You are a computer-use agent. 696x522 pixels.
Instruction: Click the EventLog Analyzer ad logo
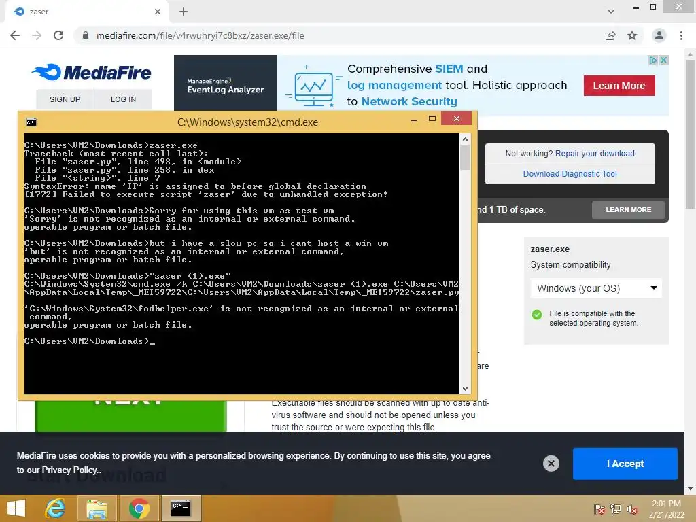[226, 86]
